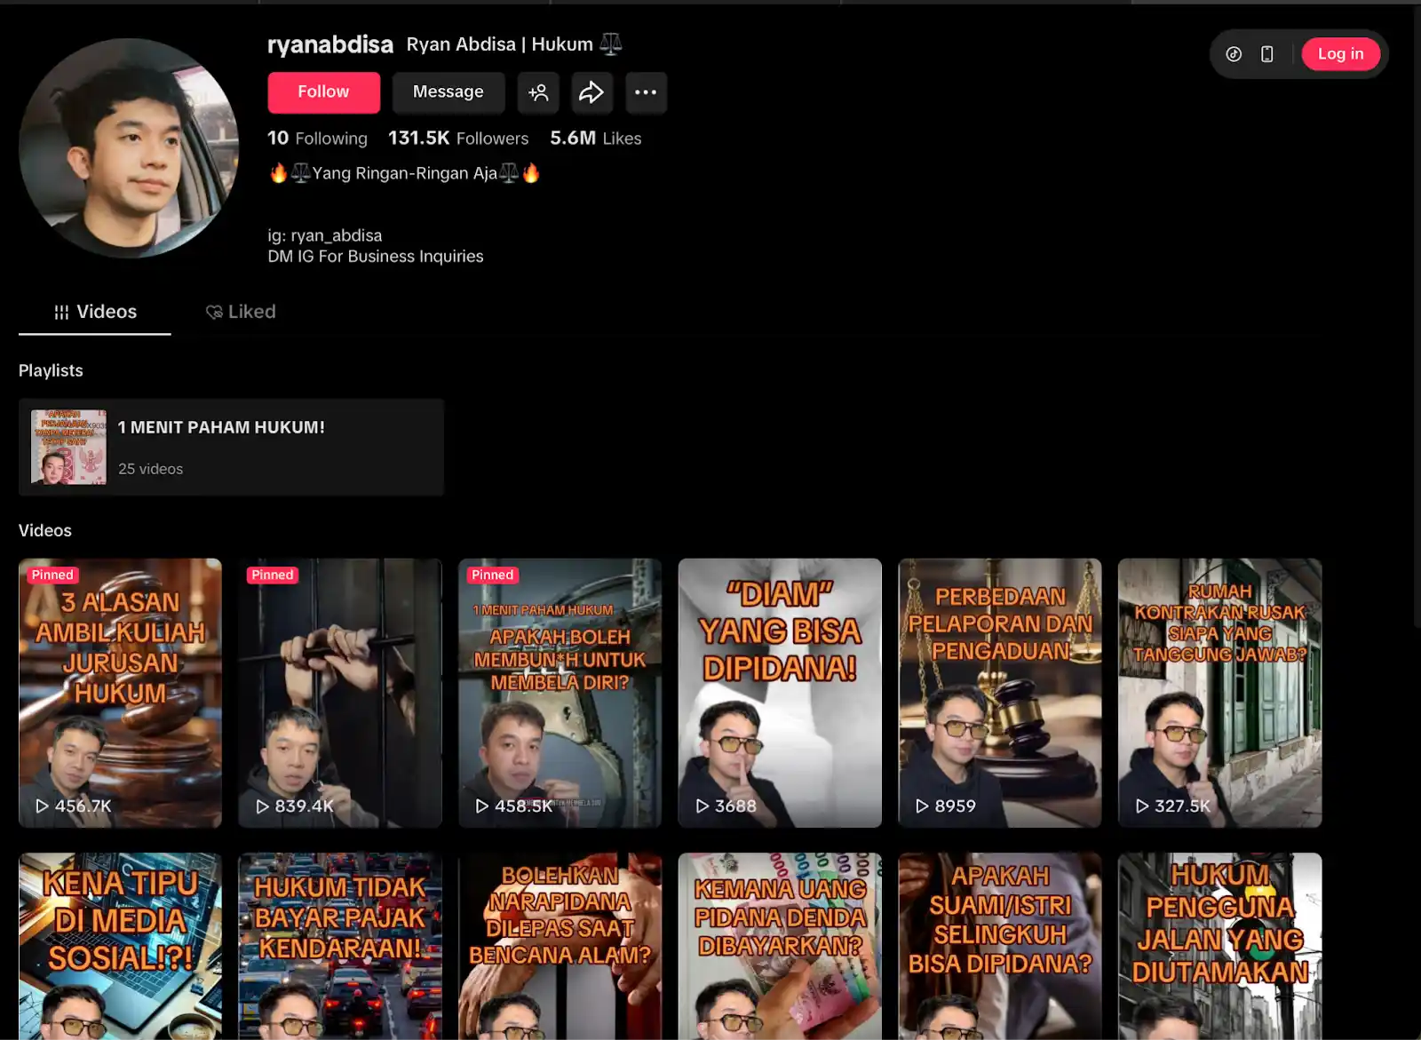The image size is (1421, 1040).
Task: Click the display name Ryan Abdisa | Hukum
Action: [x=514, y=44]
